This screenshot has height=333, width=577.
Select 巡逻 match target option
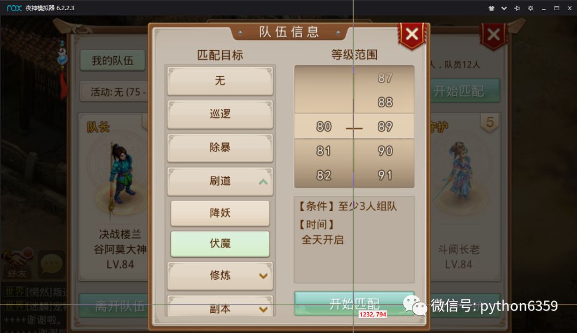[220, 114]
